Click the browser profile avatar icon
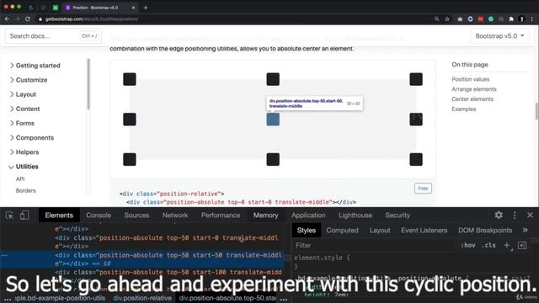The height and width of the screenshot is (303, 539). click(521, 19)
